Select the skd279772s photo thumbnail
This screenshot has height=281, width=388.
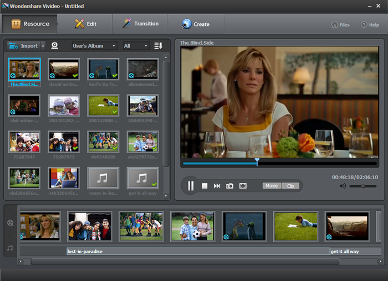143,142
